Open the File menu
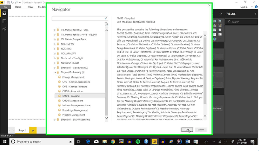 [x=6, y=7]
